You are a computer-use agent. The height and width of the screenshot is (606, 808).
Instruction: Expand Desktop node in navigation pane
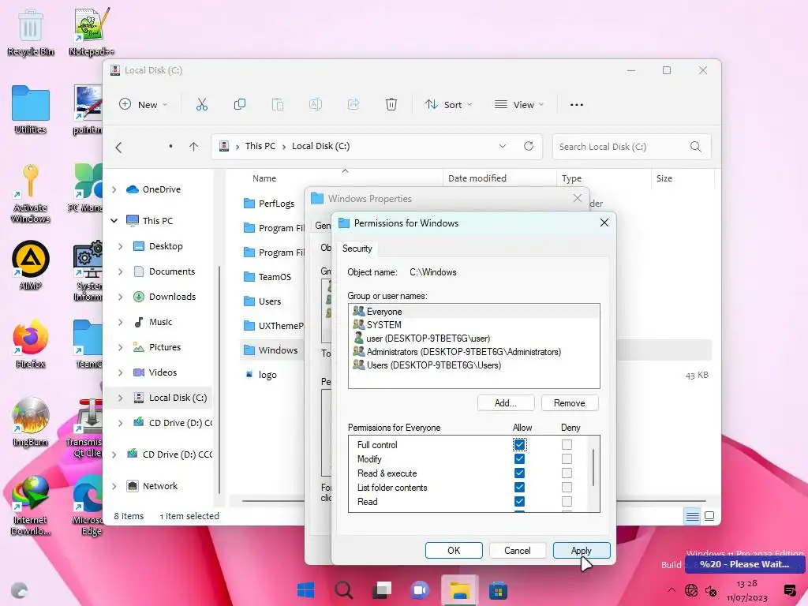point(121,246)
